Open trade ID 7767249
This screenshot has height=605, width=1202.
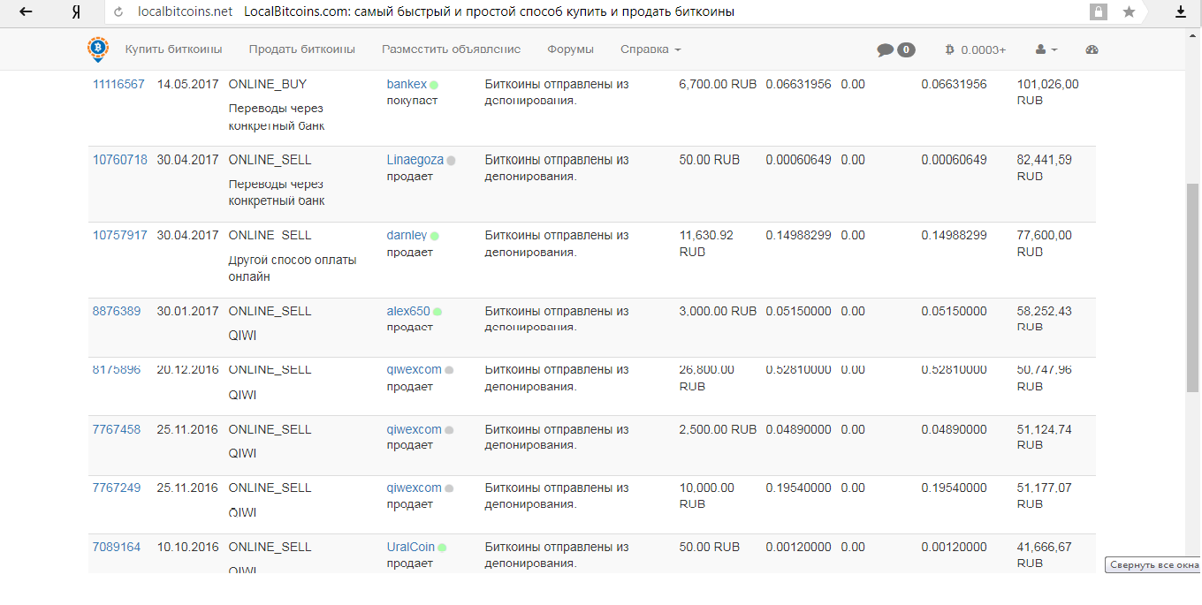click(117, 488)
